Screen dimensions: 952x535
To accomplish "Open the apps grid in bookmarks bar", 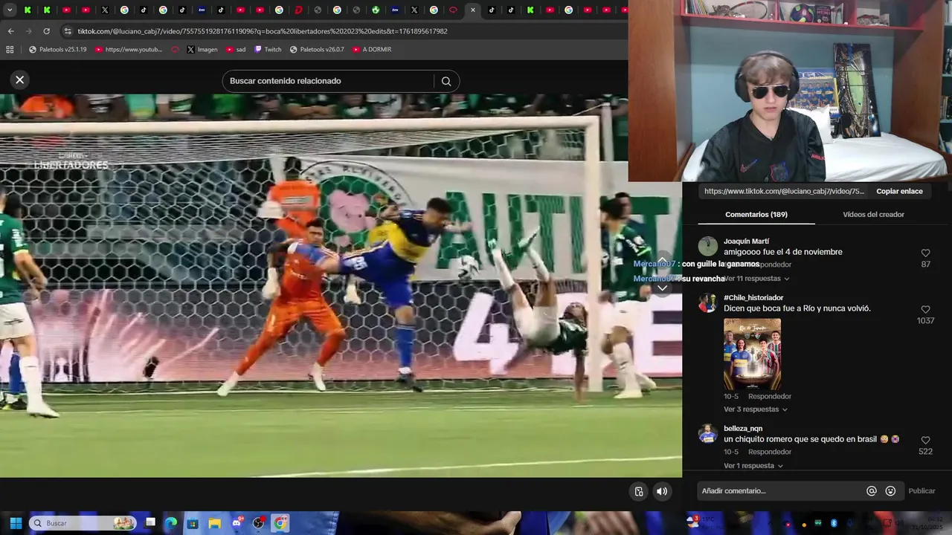I will (10, 49).
